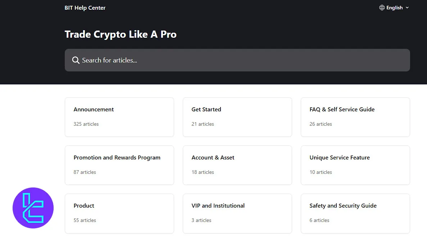Viewport: 427px width, 241px height.
Task: Click the globe language icon
Action: (382, 8)
